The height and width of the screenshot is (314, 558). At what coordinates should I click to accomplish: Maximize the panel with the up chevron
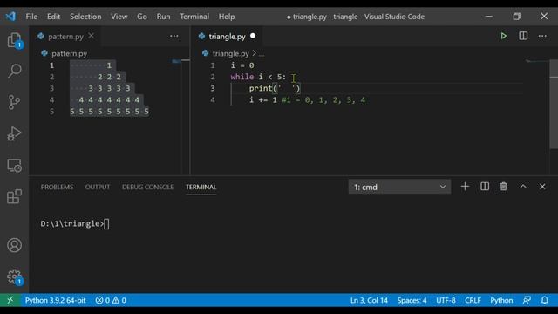click(x=523, y=187)
